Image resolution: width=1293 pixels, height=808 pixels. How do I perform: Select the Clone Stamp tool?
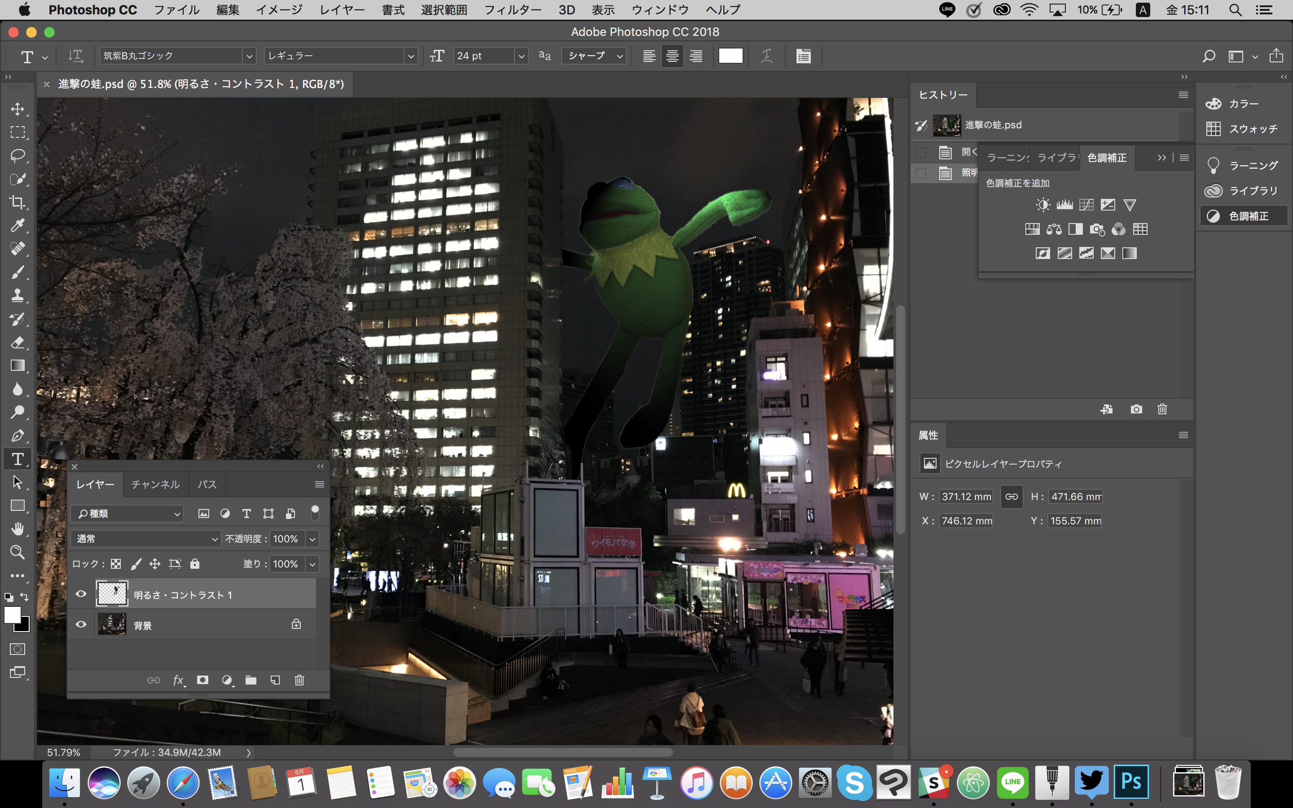click(18, 295)
